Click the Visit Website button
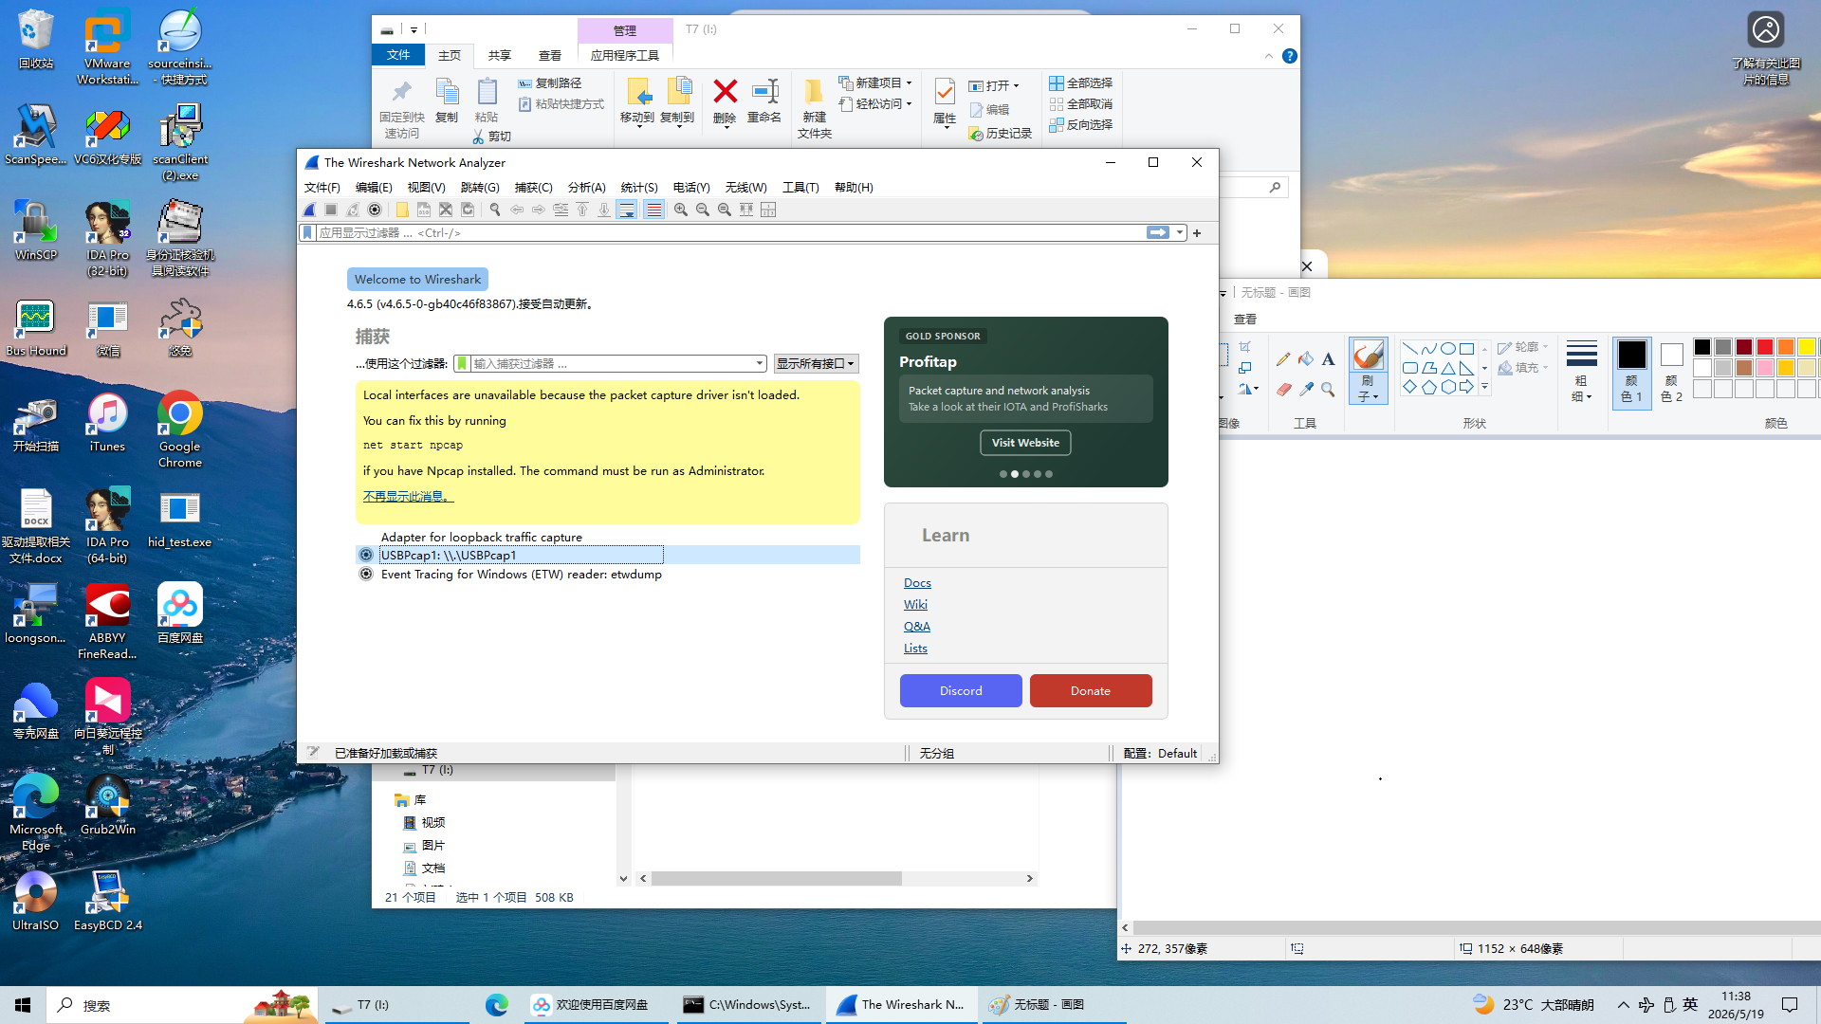Image resolution: width=1821 pixels, height=1024 pixels. coord(1025,443)
